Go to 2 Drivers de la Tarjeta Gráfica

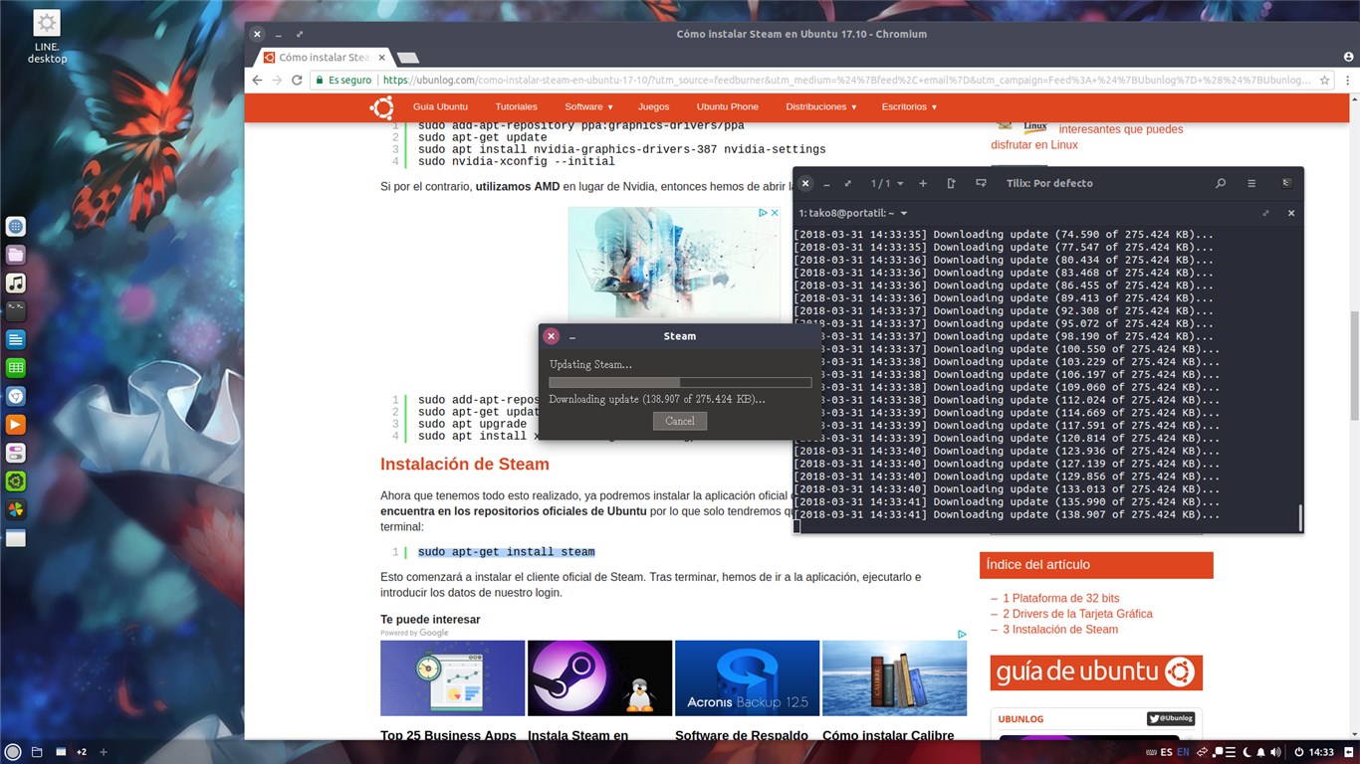(x=1077, y=614)
